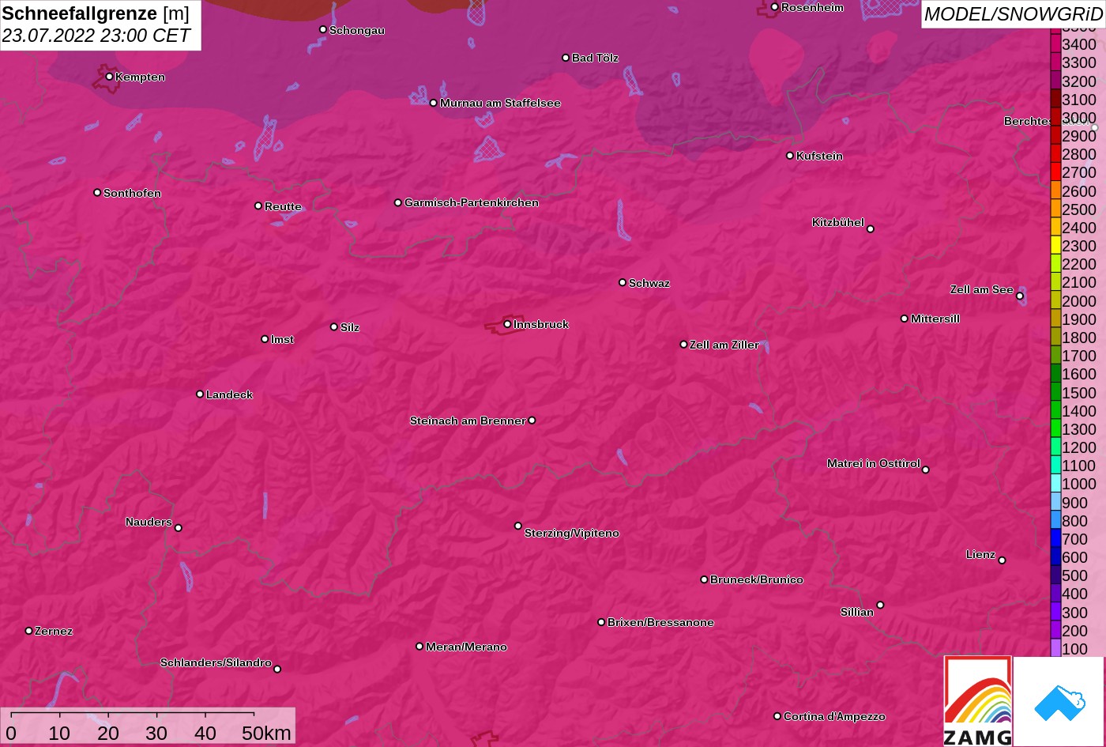Pick the 1500 m green legend swatch
The image size is (1106, 747).
pyautogui.click(x=1055, y=393)
